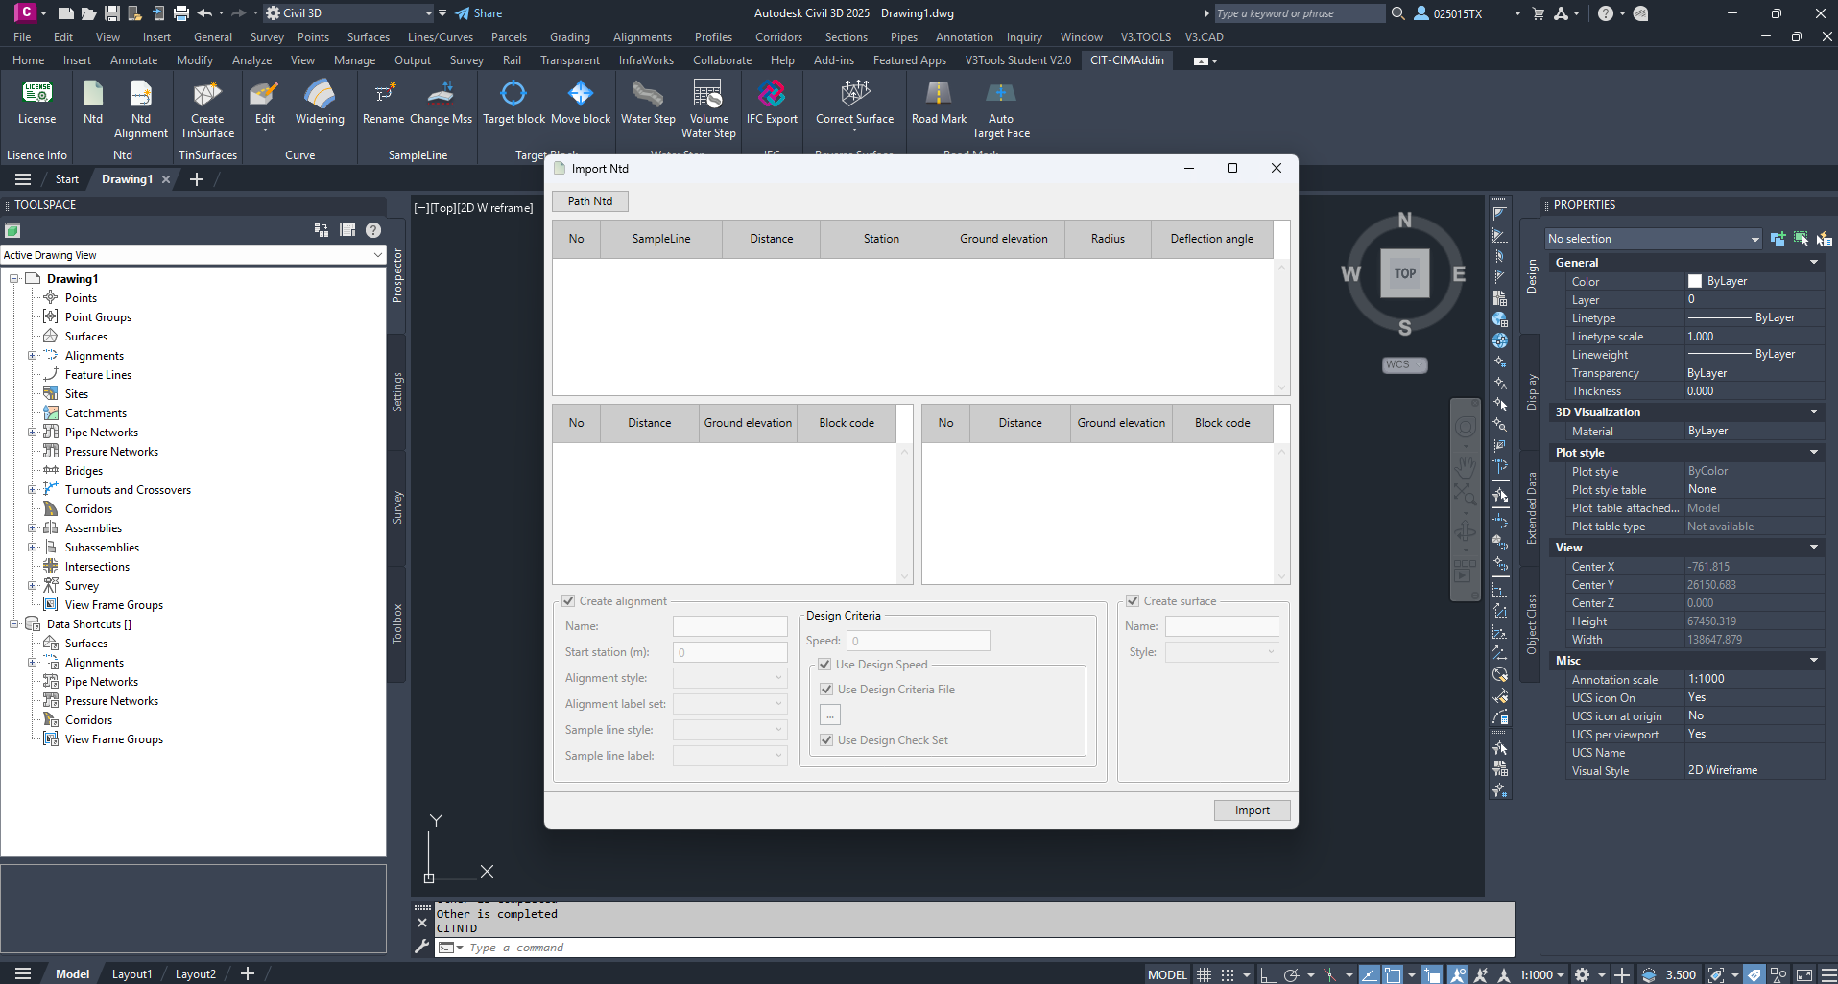Screen dimensions: 1838x984
Task: Open the Water Step tool
Action: point(648,104)
